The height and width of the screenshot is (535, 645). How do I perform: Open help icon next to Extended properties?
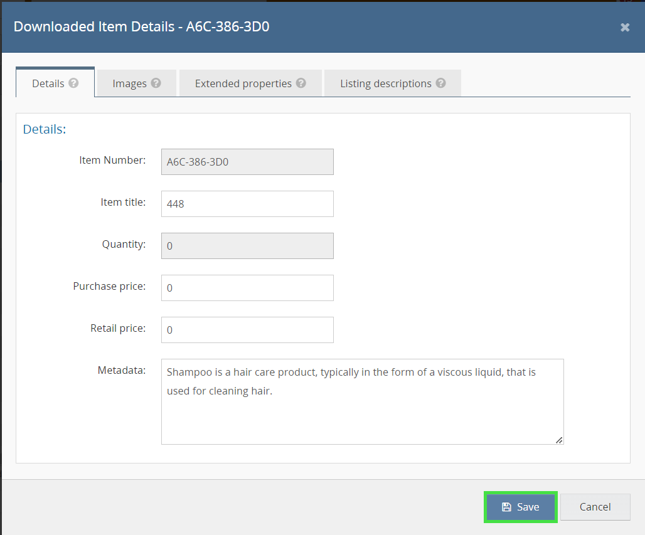[x=301, y=83]
